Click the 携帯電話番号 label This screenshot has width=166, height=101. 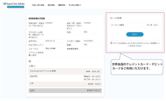73,49
